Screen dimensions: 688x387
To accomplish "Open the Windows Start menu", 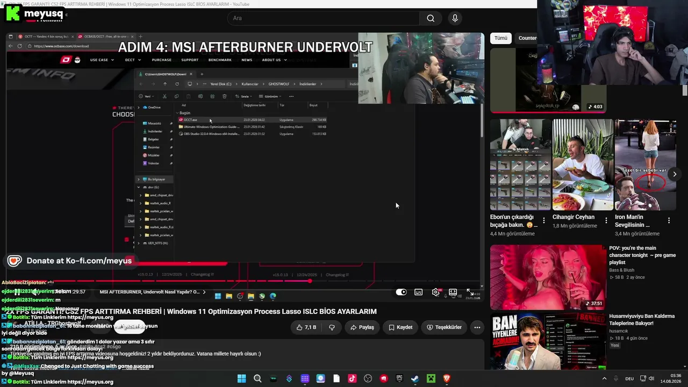I will [x=242, y=378].
